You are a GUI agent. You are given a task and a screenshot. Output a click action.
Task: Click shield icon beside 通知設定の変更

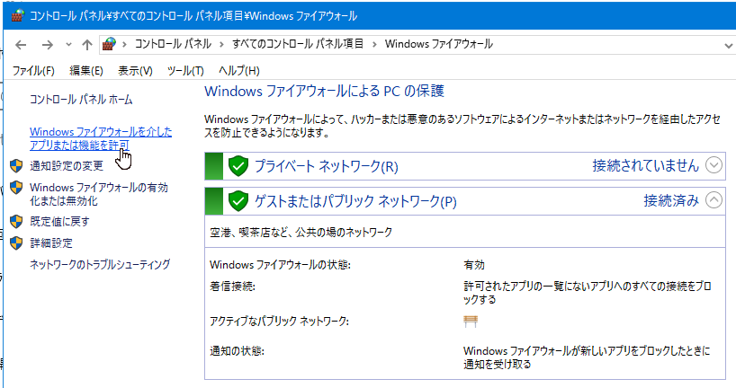click(x=16, y=166)
